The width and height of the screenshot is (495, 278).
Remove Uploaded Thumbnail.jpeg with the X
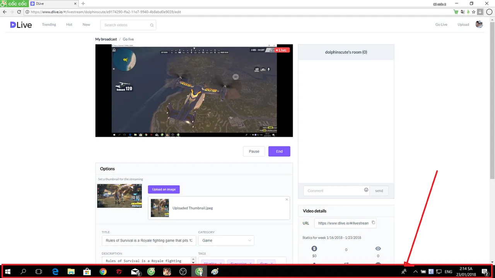pos(287,200)
